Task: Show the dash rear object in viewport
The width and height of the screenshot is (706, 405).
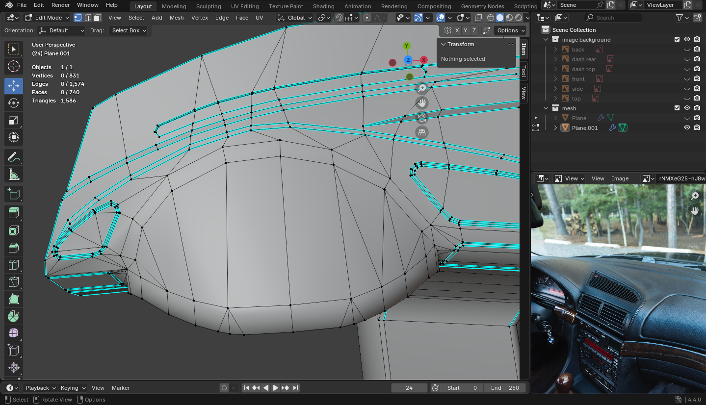Action: click(687, 59)
